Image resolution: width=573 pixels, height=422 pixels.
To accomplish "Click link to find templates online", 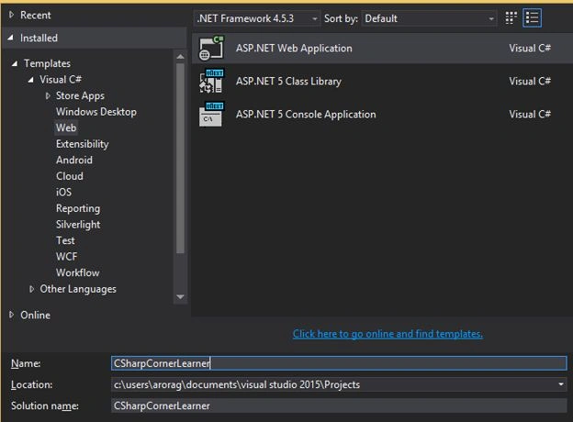I will pos(388,334).
